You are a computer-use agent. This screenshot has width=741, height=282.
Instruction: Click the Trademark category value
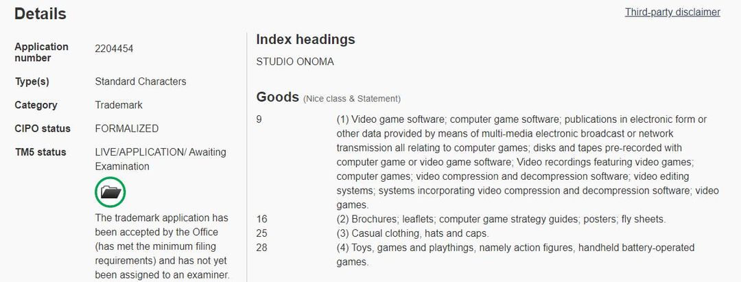point(119,105)
